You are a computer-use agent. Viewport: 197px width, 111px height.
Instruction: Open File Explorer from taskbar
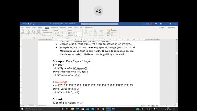click(x=73, y=109)
